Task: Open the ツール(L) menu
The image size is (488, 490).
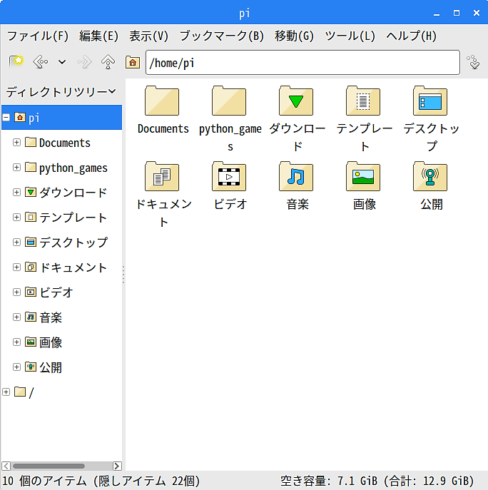Action: pos(350,36)
